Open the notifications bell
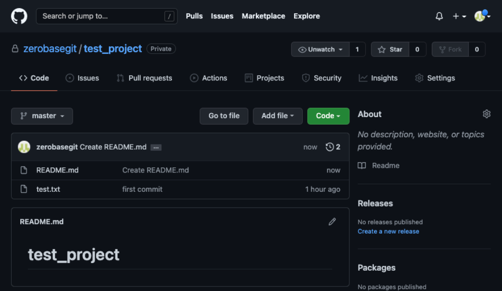The image size is (502, 291). 439,16
